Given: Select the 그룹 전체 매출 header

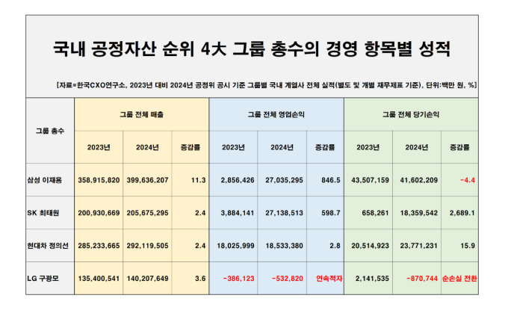Looking at the screenshot, I should pos(142,114).
